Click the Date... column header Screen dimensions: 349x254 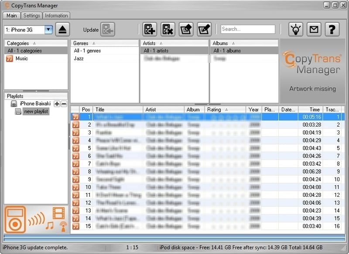coord(288,110)
